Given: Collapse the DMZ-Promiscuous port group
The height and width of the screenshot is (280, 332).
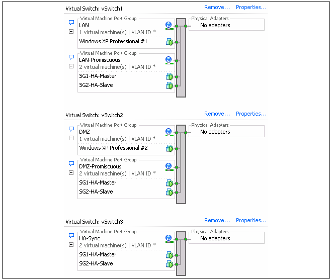Looking at the screenshot, I should [71, 173].
